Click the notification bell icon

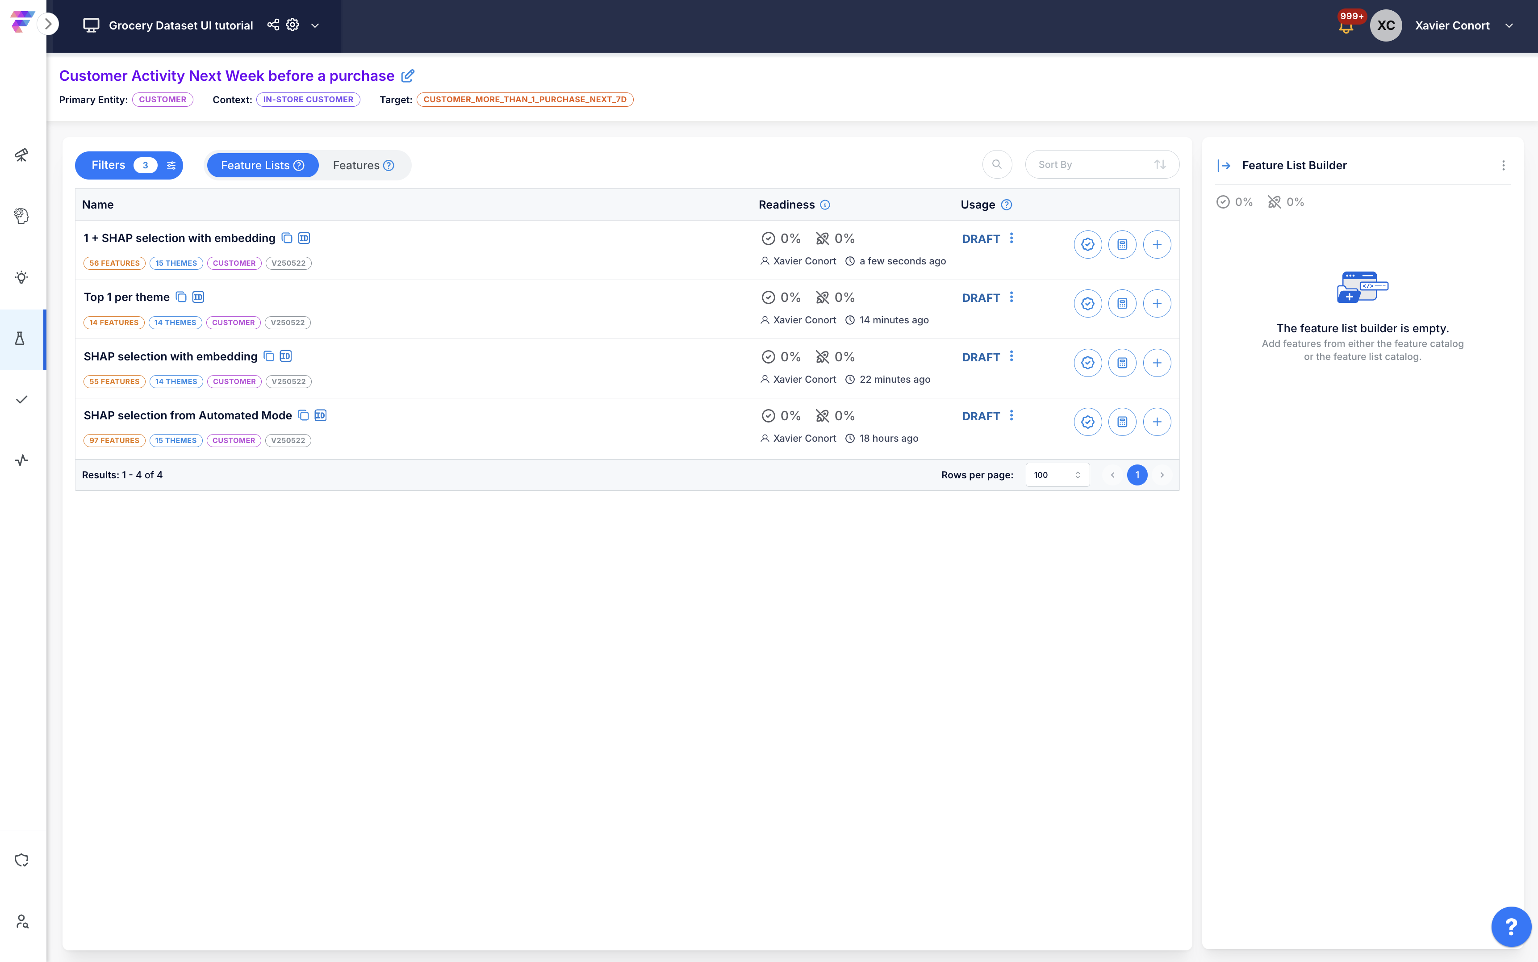(x=1345, y=26)
